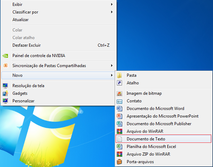Create a new Imagem de bitmap
The height and width of the screenshot is (167, 213).
163,93
